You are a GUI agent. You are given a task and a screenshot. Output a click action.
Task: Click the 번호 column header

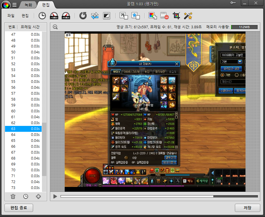[12, 27]
